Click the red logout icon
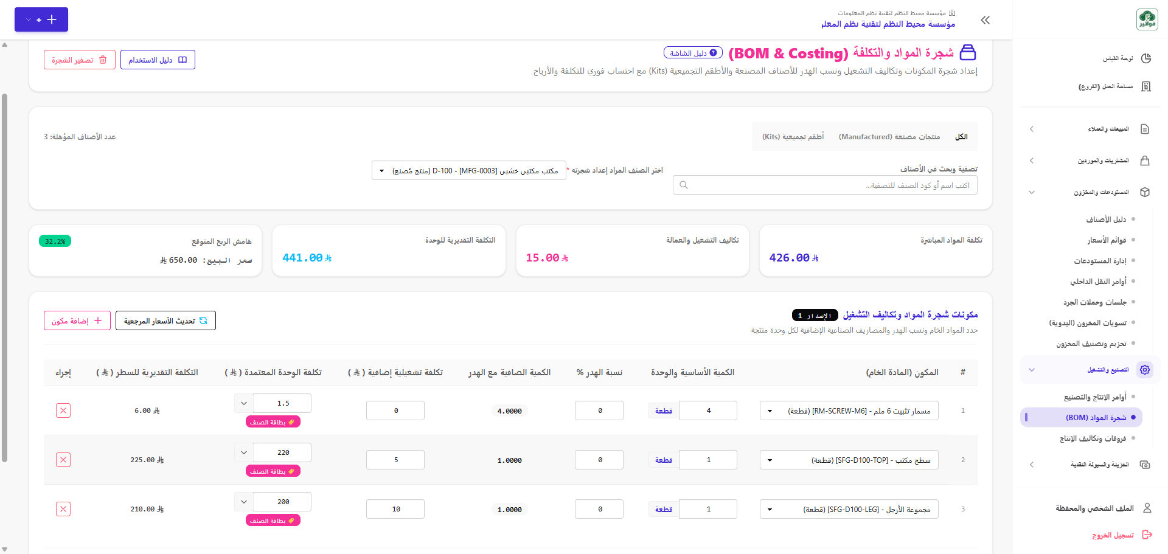The image size is (1168, 554). (1147, 535)
